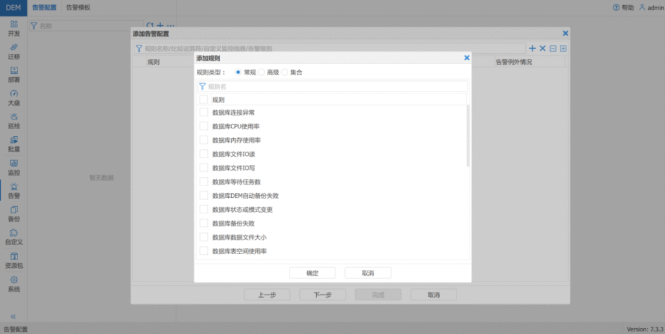Image resolution: width=665 pixels, height=334 pixels.
Task: Click the plus icon to add rule
Action: coord(533,49)
